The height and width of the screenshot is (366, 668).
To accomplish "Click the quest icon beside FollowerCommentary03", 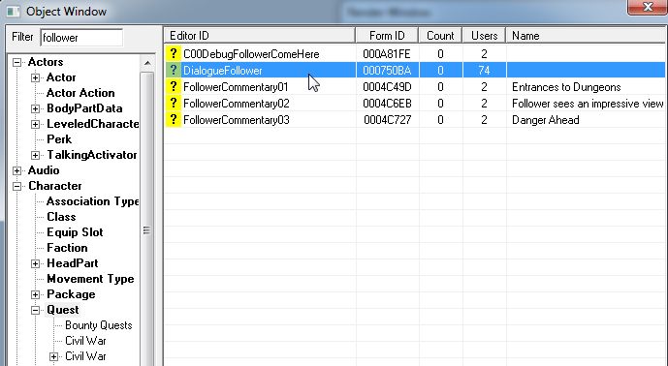I will tap(173, 120).
